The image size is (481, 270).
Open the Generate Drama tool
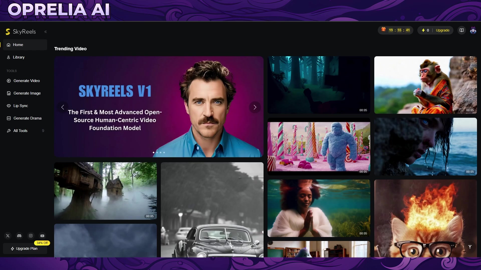(25, 118)
